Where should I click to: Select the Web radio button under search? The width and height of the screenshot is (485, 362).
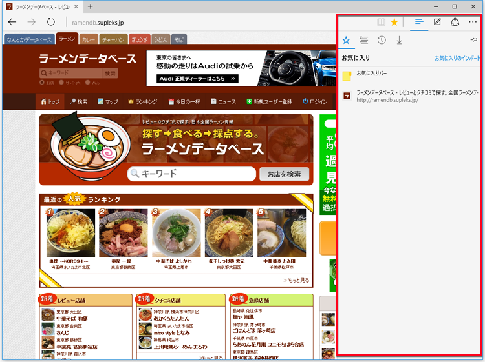tap(87, 83)
